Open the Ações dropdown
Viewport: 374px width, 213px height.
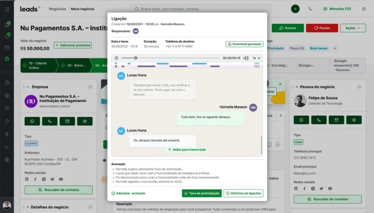coord(353,28)
